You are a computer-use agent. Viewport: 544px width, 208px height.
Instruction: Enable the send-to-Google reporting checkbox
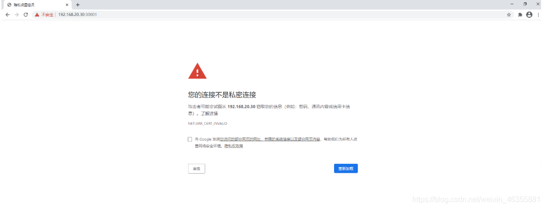(190, 139)
